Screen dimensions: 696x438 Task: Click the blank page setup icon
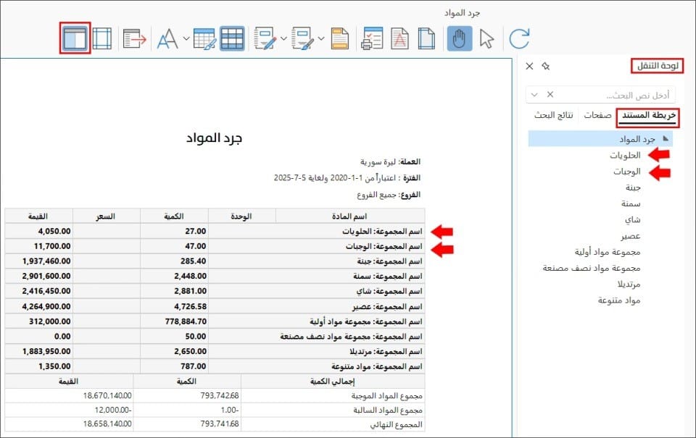(426, 38)
